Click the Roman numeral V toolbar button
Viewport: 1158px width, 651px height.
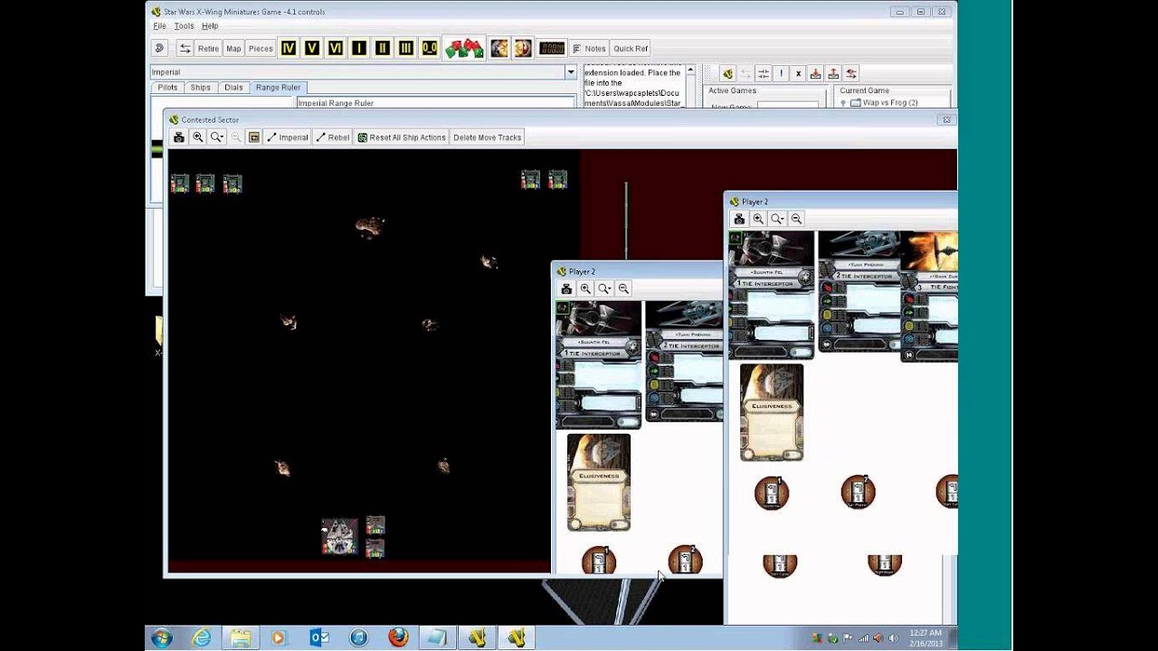pyautogui.click(x=312, y=49)
